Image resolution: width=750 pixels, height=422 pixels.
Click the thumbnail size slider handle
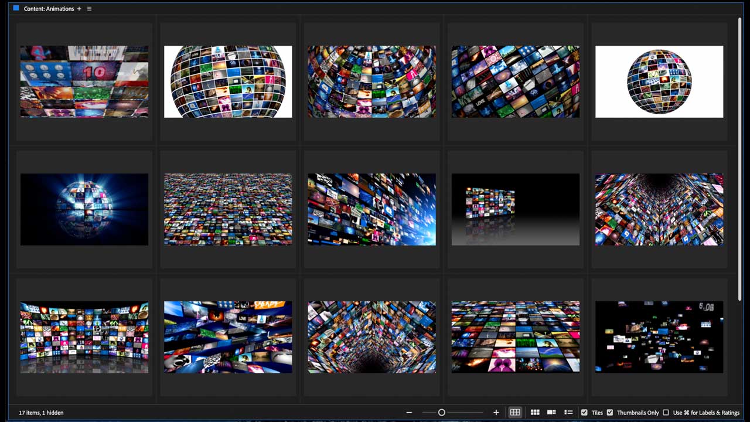[442, 413]
